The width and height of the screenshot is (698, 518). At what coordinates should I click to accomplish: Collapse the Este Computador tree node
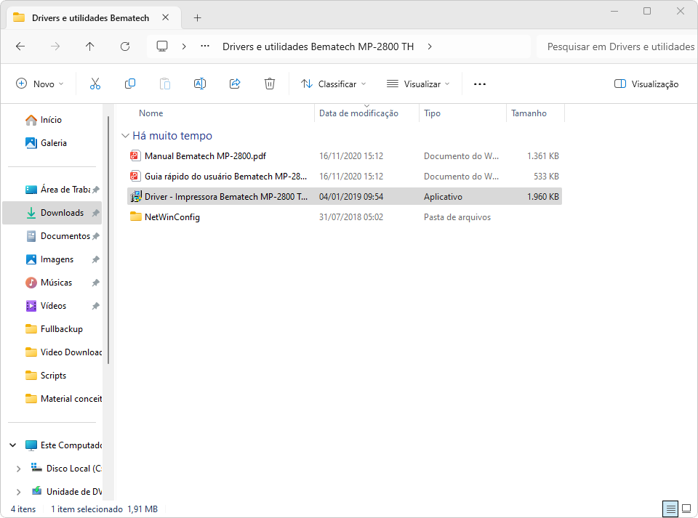pyautogui.click(x=13, y=445)
